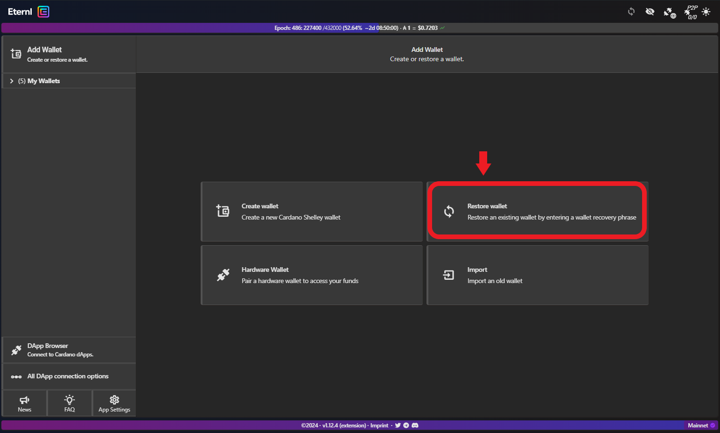This screenshot has width=720, height=433.
Task: Open the FAQ lightbulb button
Action: point(70,403)
